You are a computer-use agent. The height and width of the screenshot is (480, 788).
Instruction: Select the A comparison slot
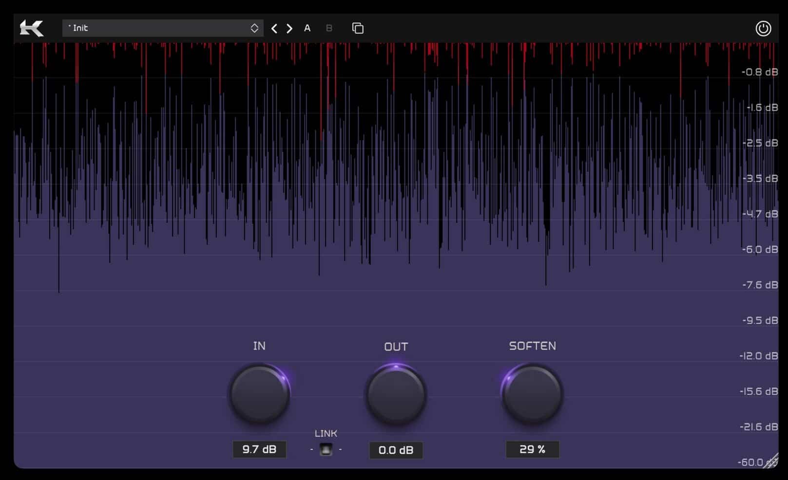point(307,28)
